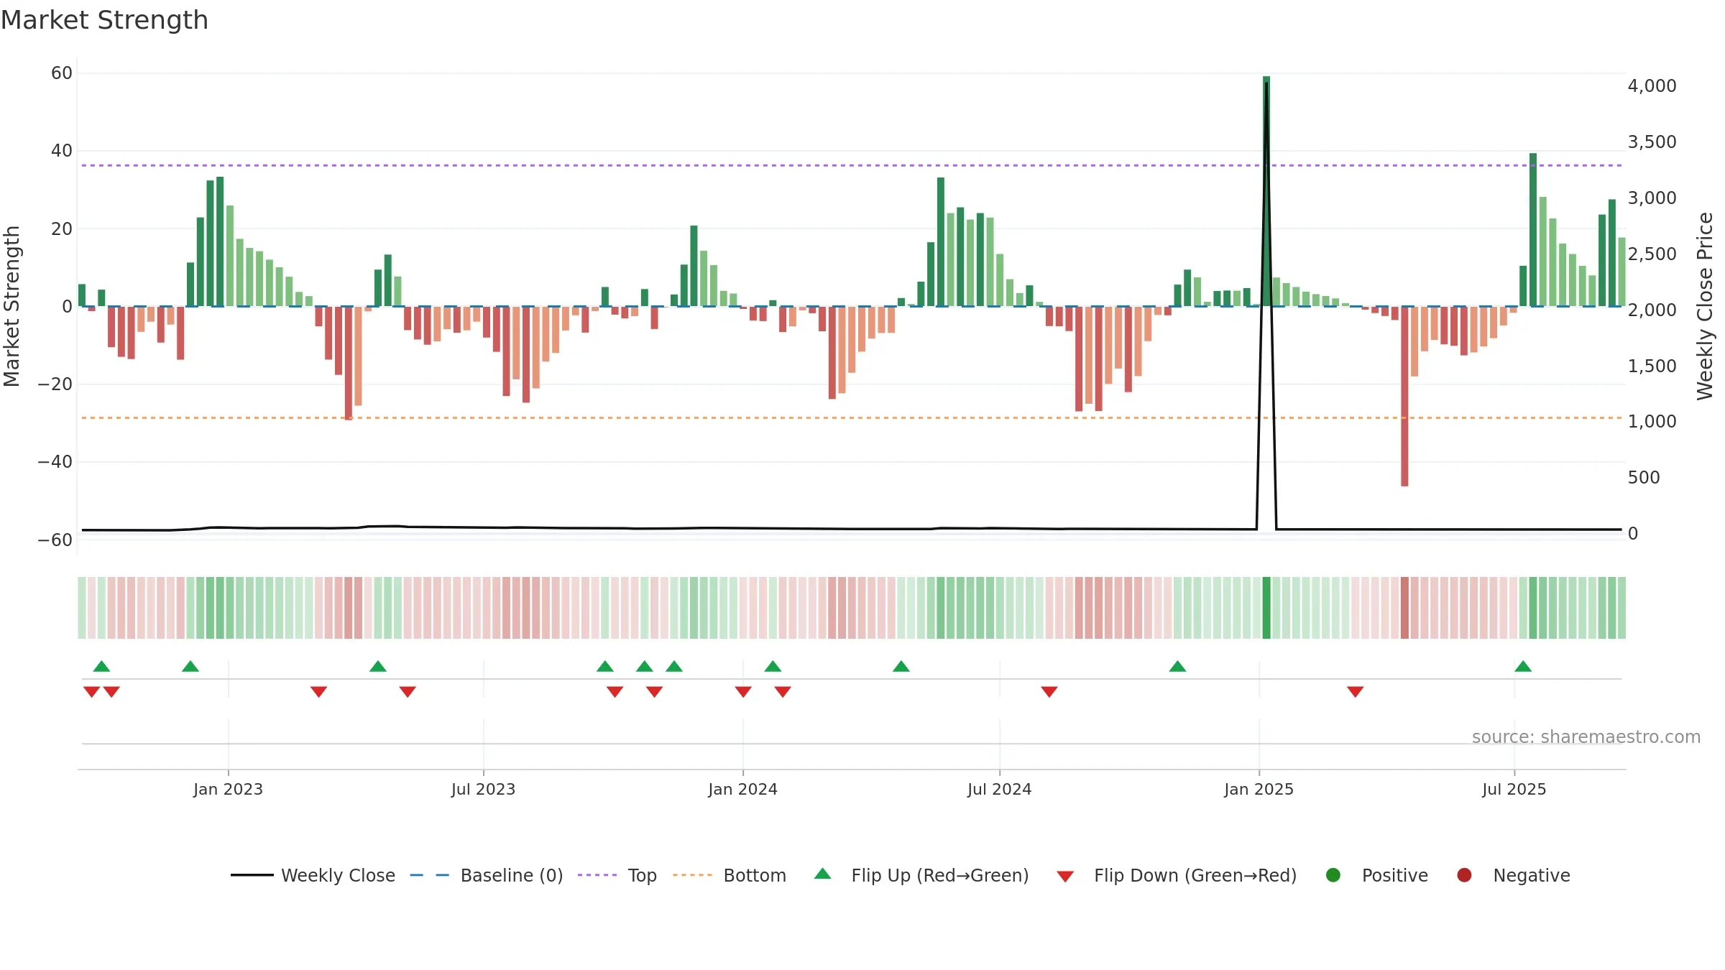1725x970 pixels.
Task: Toggle the Negative legend entry
Action: [1513, 875]
